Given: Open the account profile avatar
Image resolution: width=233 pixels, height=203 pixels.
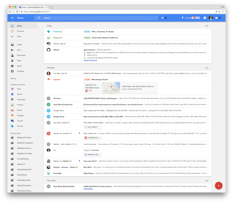Looking at the screenshot, I should point(211,18).
